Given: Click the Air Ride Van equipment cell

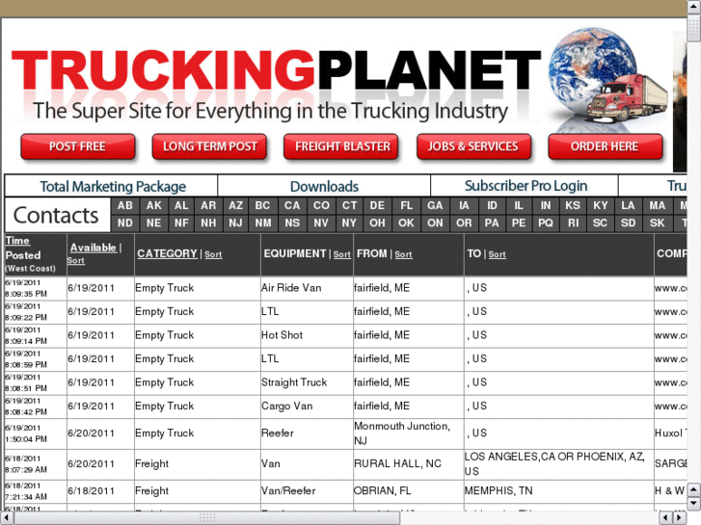Looking at the screenshot, I should 307,288.
